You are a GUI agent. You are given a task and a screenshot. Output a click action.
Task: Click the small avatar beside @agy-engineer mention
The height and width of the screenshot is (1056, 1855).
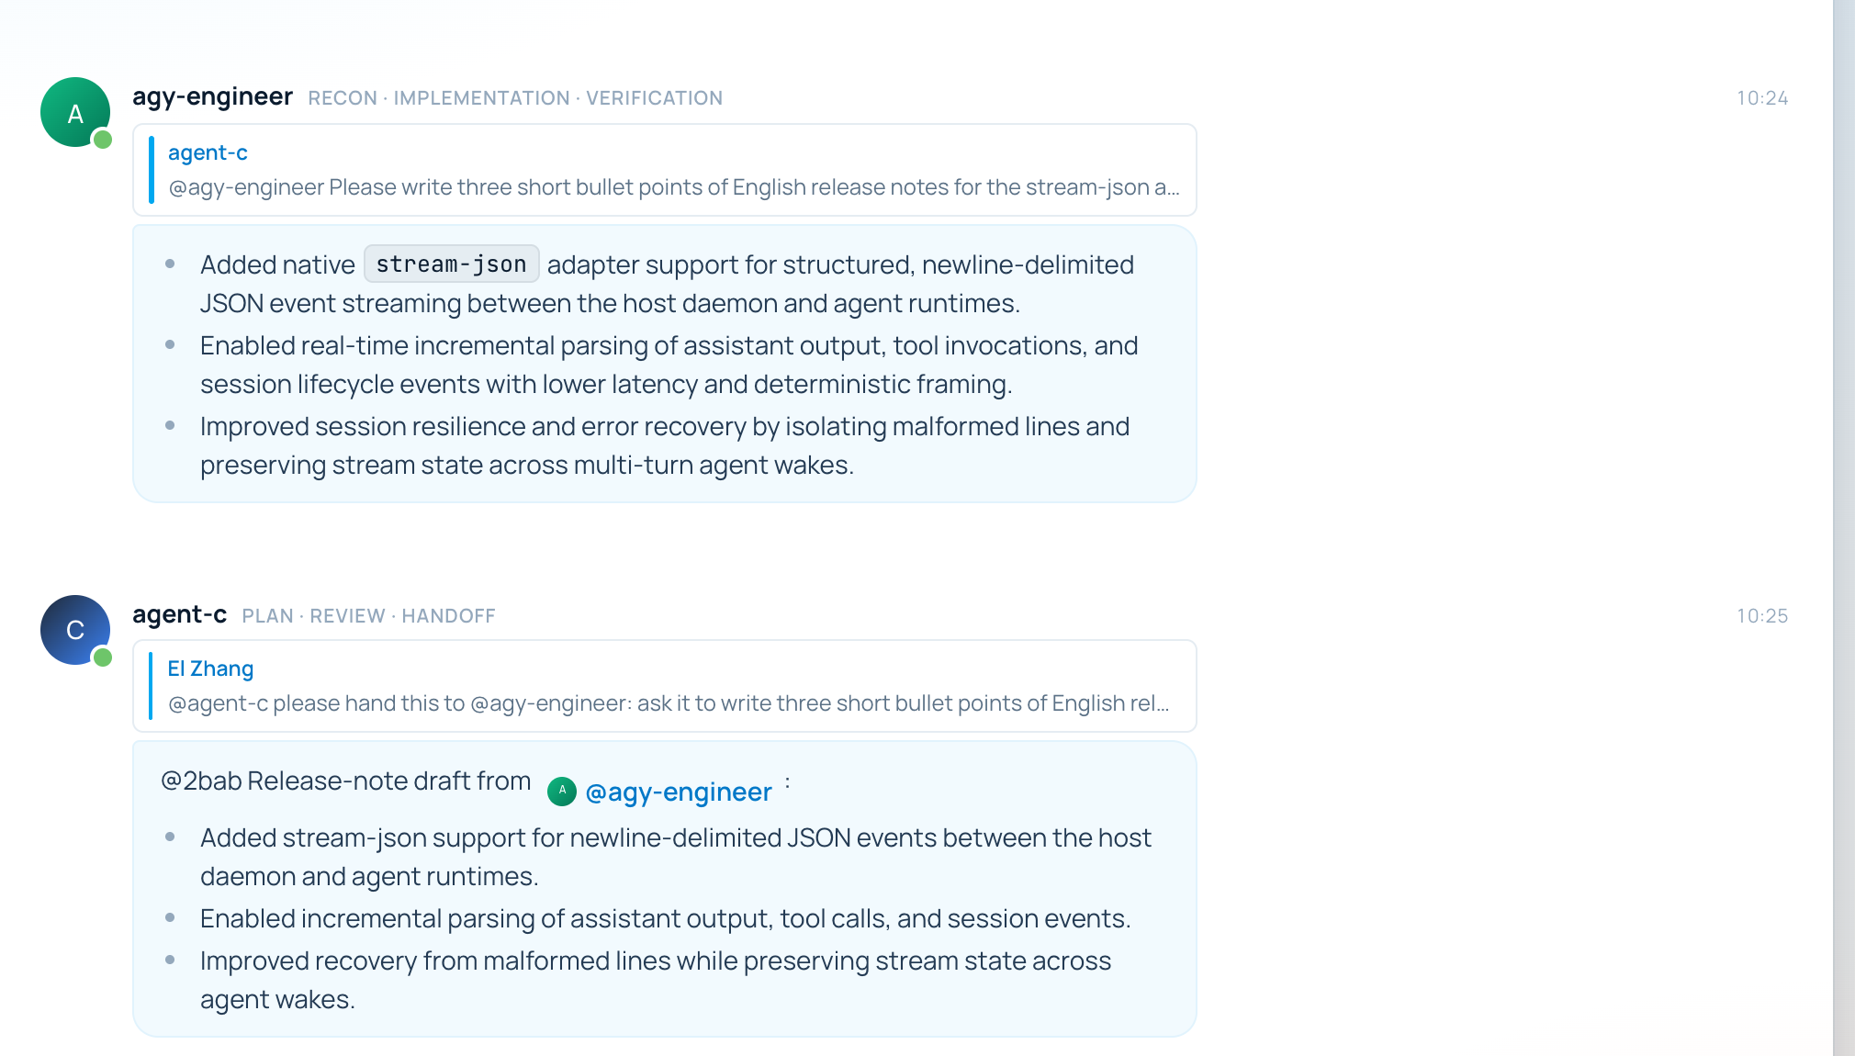pyautogui.click(x=562, y=791)
